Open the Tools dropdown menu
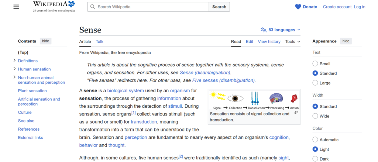 pyautogui.click(x=293, y=41)
